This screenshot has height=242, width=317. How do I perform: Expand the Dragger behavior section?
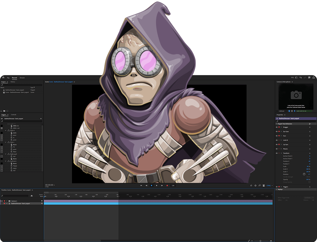click(281, 127)
